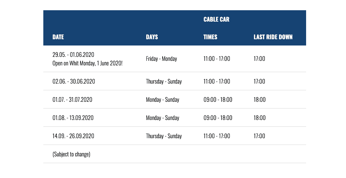
Task: Click the 01.07. - 31.07.2020 date cell
Action: click(x=72, y=100)
